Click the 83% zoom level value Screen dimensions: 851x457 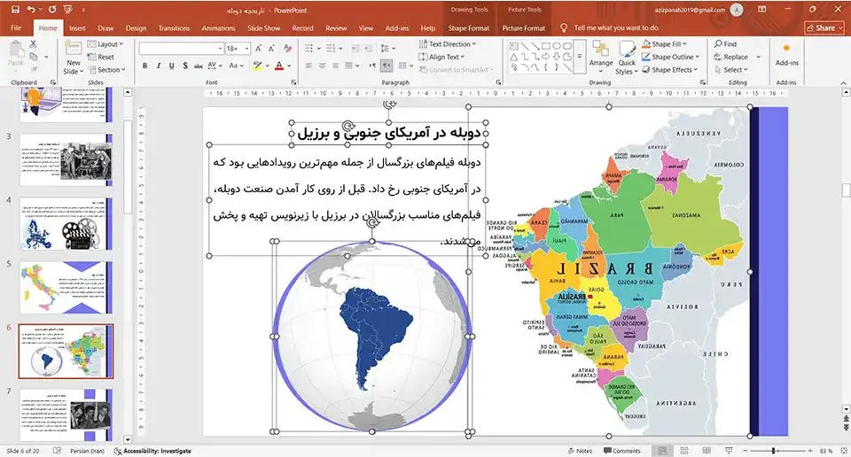point(826,451)
